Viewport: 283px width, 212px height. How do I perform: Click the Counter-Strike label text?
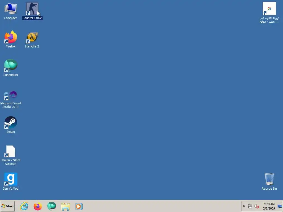32,18
